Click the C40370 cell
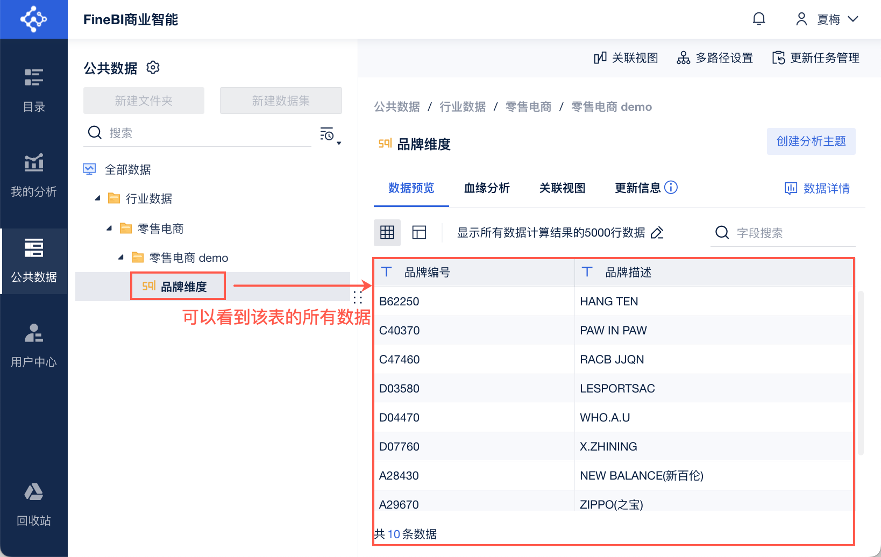This screenshot has height=557, width=881. (474, 330)
